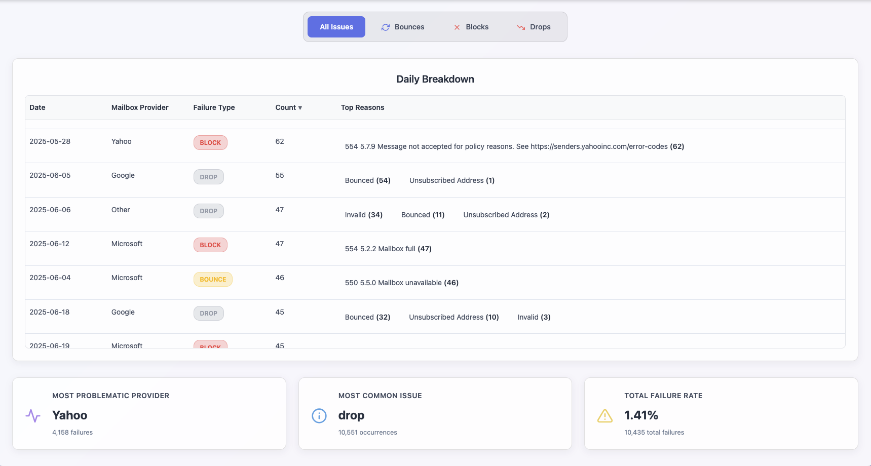Click the Most Common Issue label
The width and height of the screenshot is (871, 466).
coord(380,396)
